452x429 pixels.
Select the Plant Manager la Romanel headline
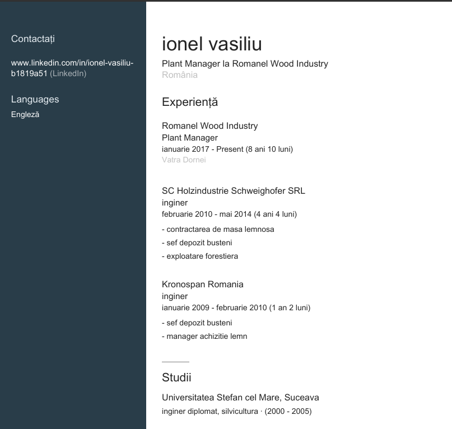(245, 64)
